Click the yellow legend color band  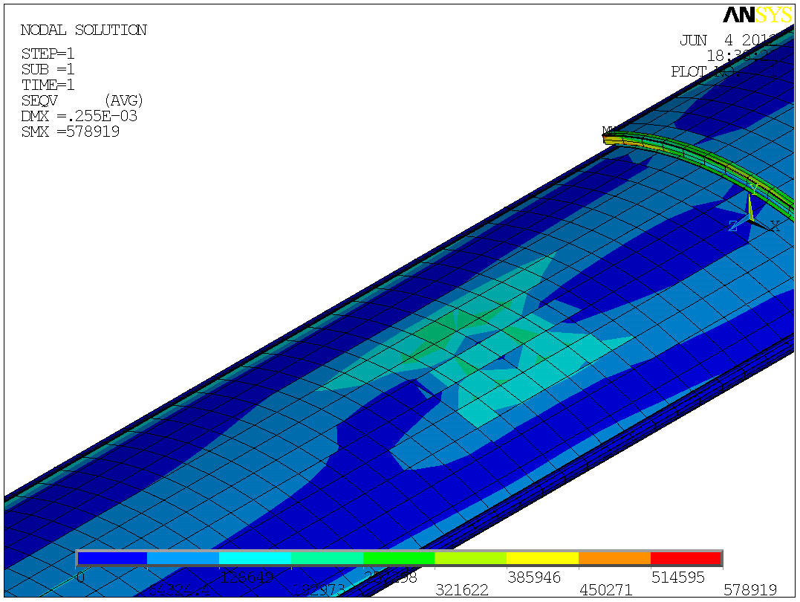pos(543,558)
